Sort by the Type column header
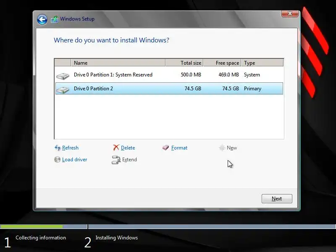This screenshot has width=336, height=252. click(262, 63)
